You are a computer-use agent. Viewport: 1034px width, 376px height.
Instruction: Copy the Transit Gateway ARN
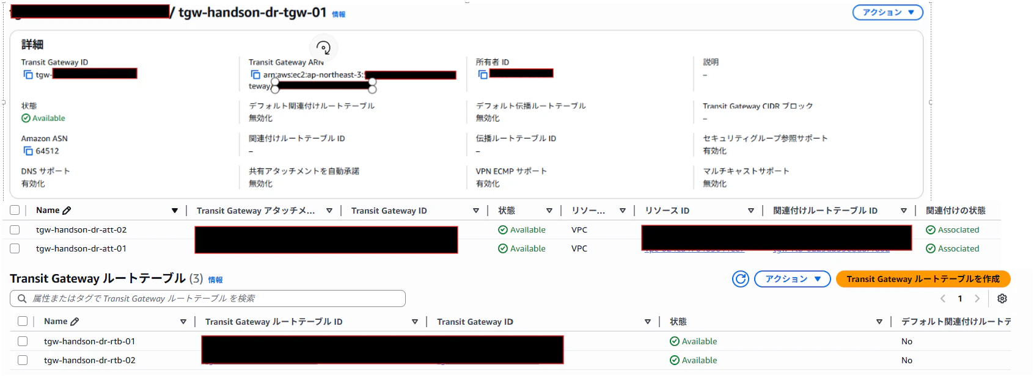click(x=255, y=74)
